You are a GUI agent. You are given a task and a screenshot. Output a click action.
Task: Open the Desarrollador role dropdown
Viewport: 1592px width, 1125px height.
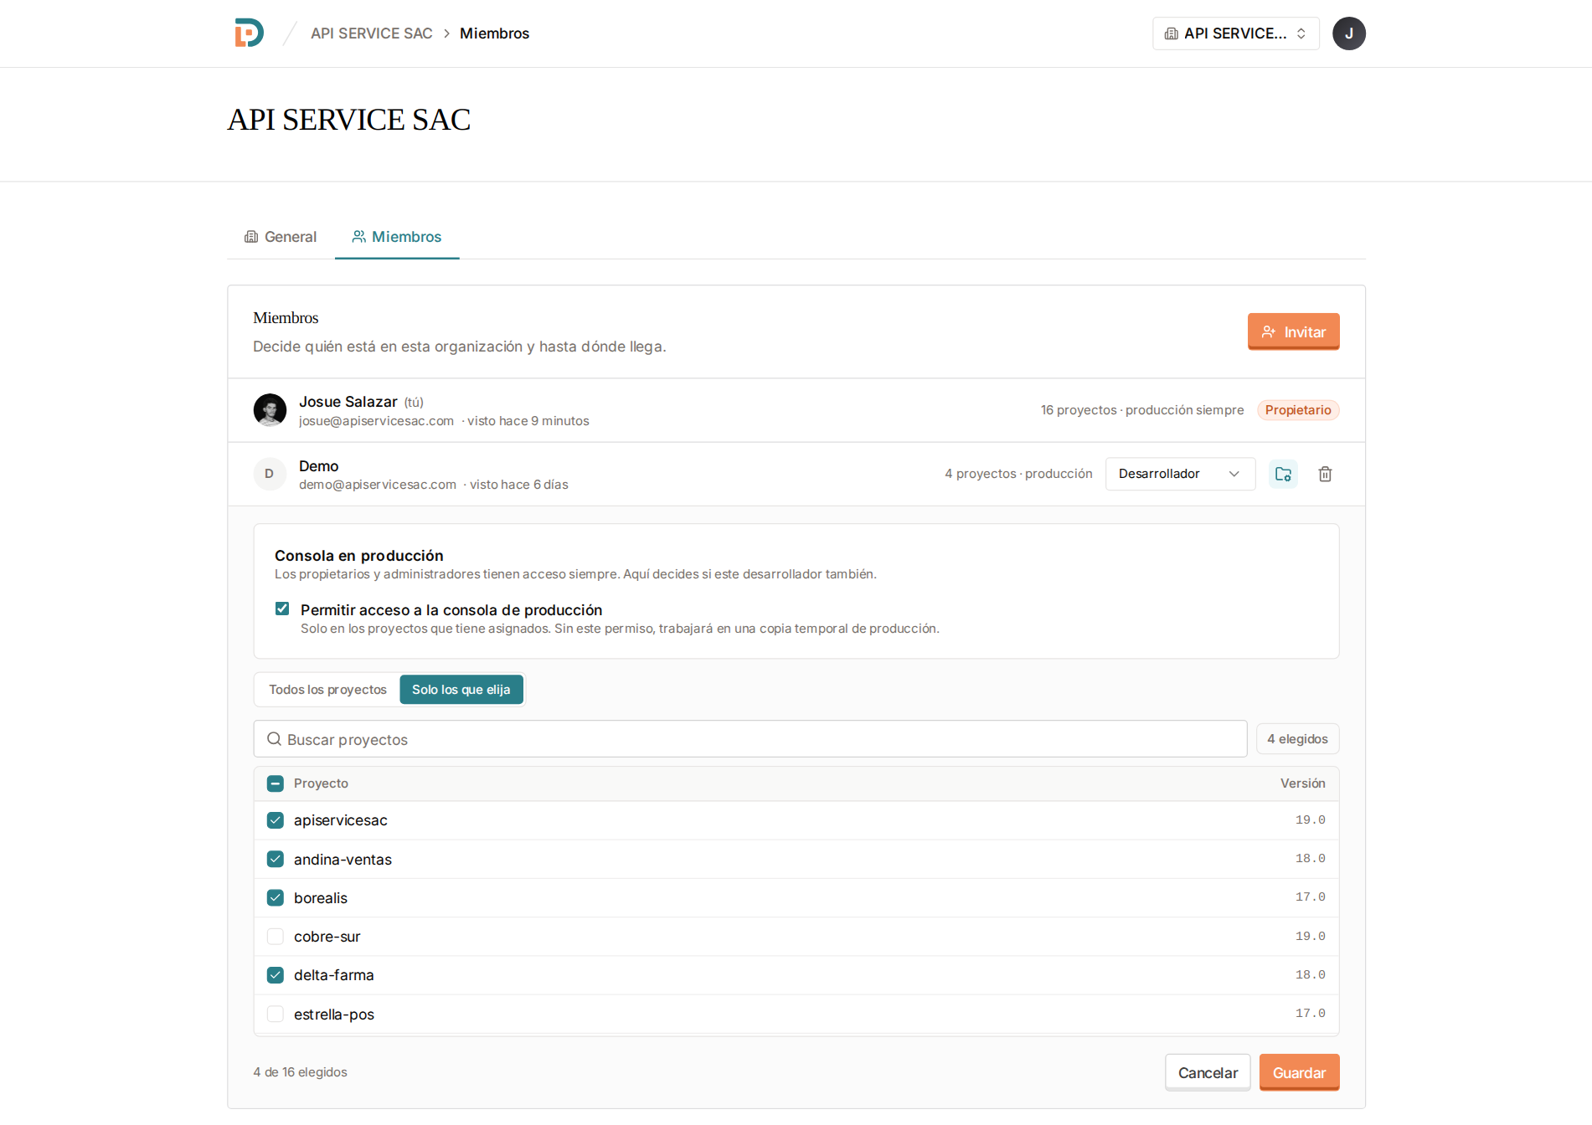pyautogui.click(x=1180, y=474)
